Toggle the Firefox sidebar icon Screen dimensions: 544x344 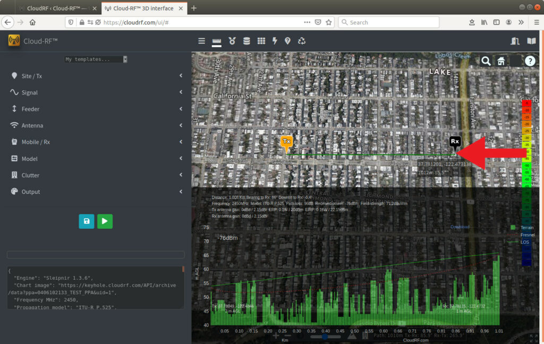(497, 22)
